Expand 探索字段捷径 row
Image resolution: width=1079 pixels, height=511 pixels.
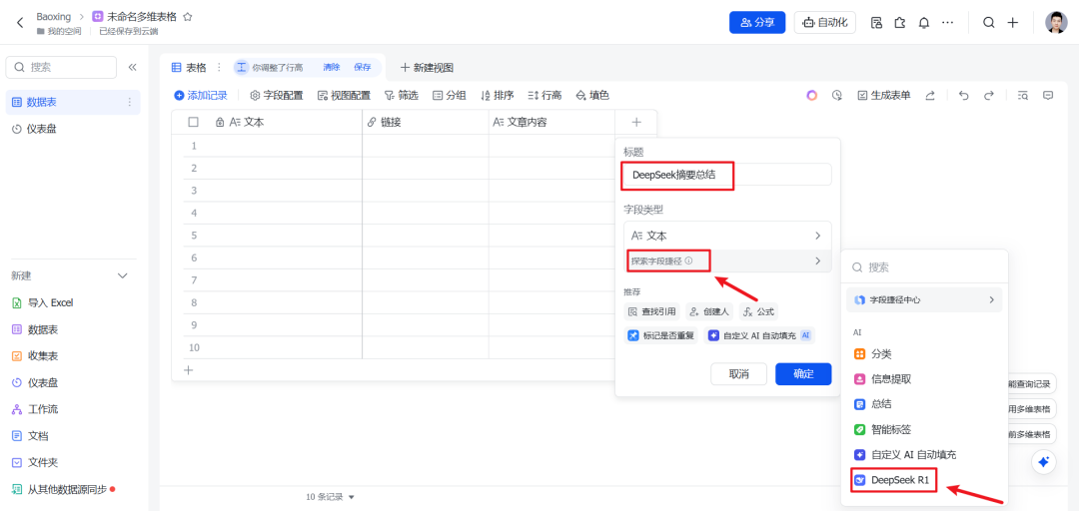(x=727, y=260)
